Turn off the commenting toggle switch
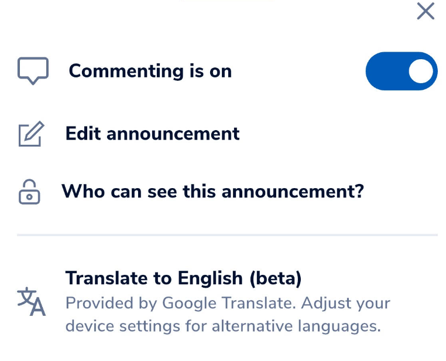The width and height of the screenshot is (446, 361). 402,71
